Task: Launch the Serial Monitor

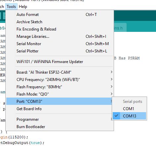Action: [59, 44]
